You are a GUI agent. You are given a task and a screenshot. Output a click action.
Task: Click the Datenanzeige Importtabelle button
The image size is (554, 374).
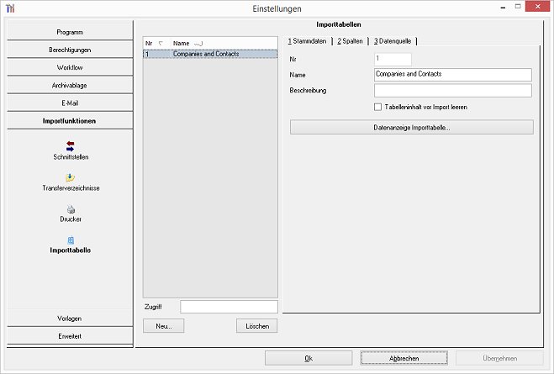(411, 128)
